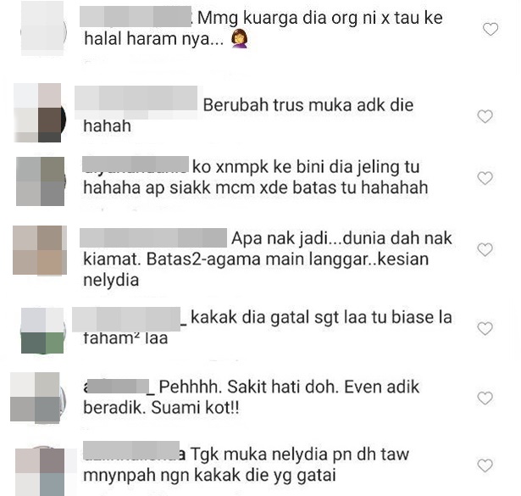Tap heart on "Tgk muka nelydia" comment
The width and height of the screenshot is (521, 496).
tap(485, 465)
